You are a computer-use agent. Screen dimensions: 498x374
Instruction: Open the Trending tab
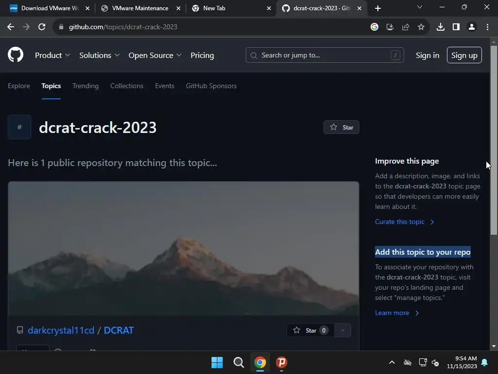coord(86,86)
